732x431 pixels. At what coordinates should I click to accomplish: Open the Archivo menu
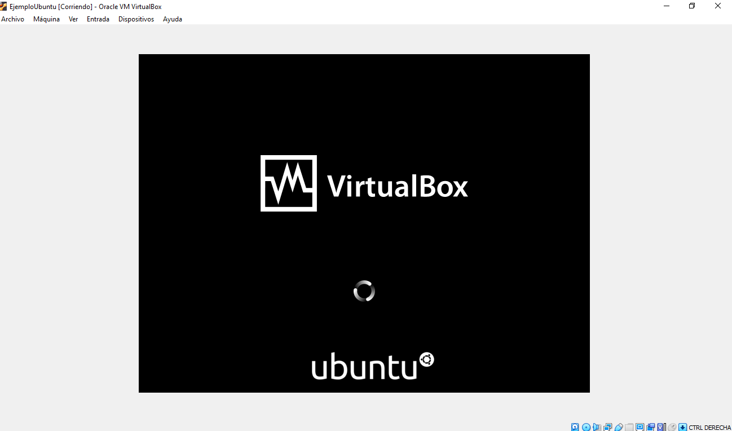tap(12, 19)
